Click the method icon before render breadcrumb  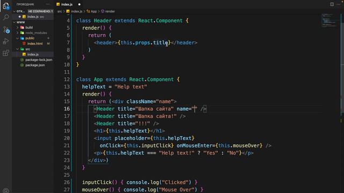(103, 11)
